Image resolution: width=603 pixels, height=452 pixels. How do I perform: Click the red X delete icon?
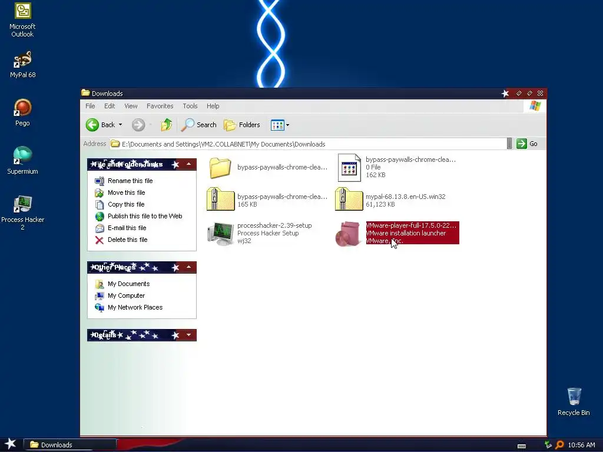[x=99, y=240]
